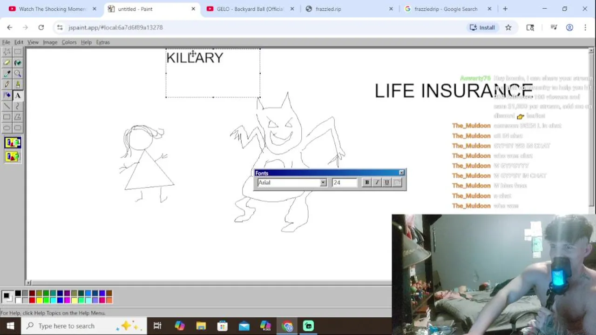Open Microsoft Store from the taskbar
The height and width of the screenshot is (335, 596).
point(223,326)
